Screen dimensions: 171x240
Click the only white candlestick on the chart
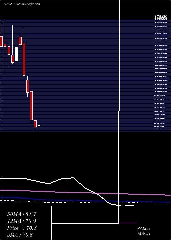[16, 54]
